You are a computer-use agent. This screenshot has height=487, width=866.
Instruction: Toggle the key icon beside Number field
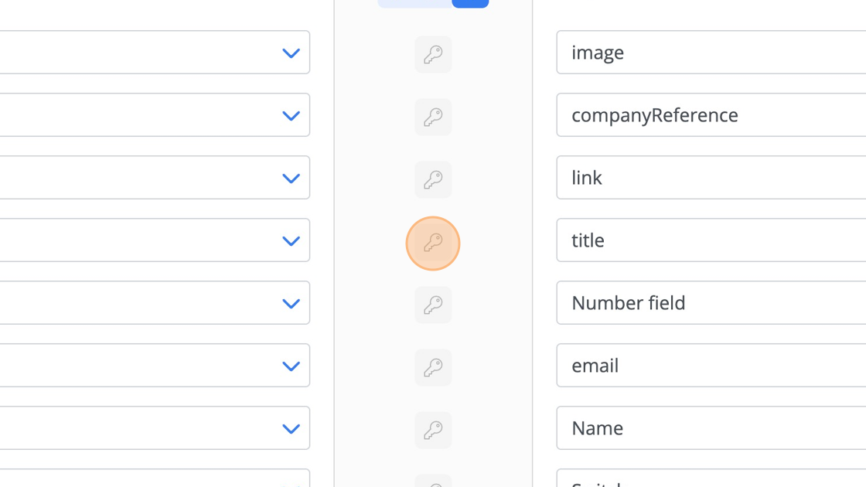tap(433, 305)
